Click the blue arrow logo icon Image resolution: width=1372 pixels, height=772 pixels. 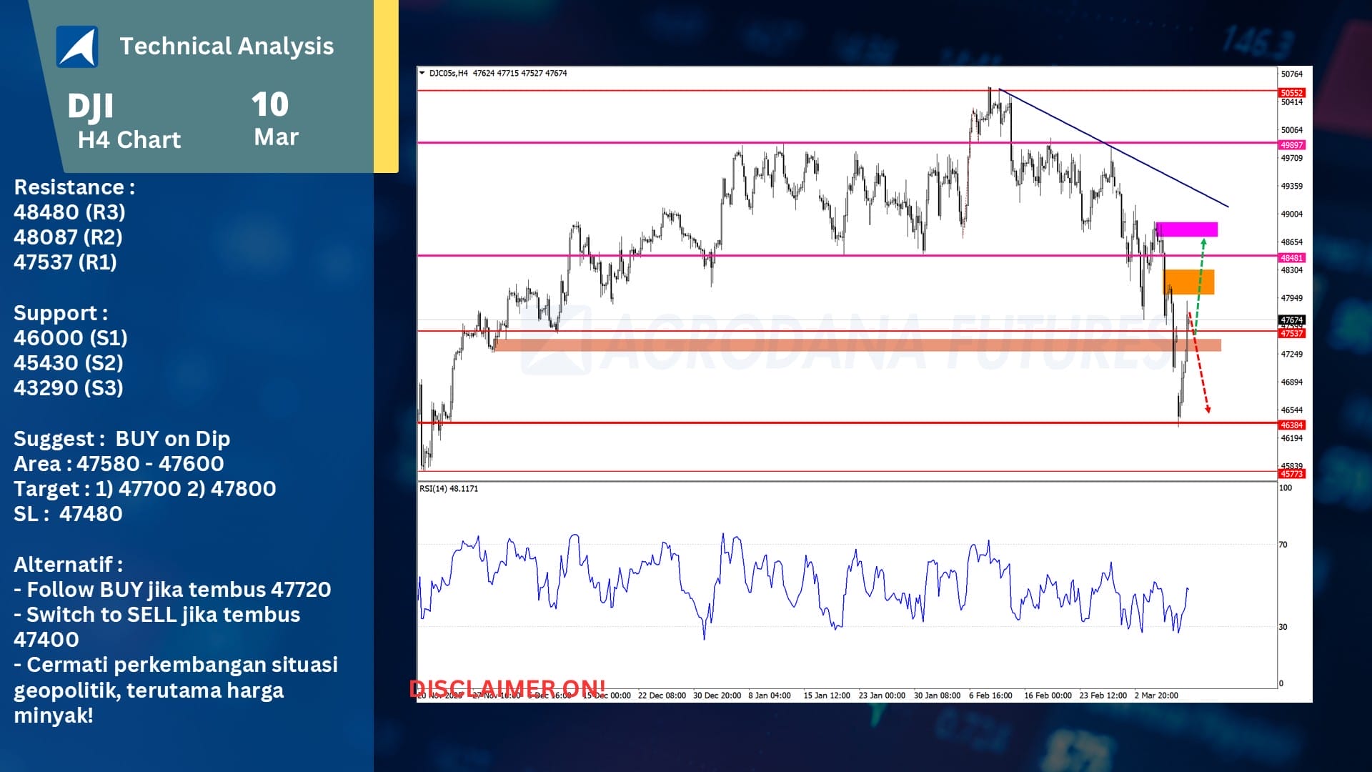[77, 47]
